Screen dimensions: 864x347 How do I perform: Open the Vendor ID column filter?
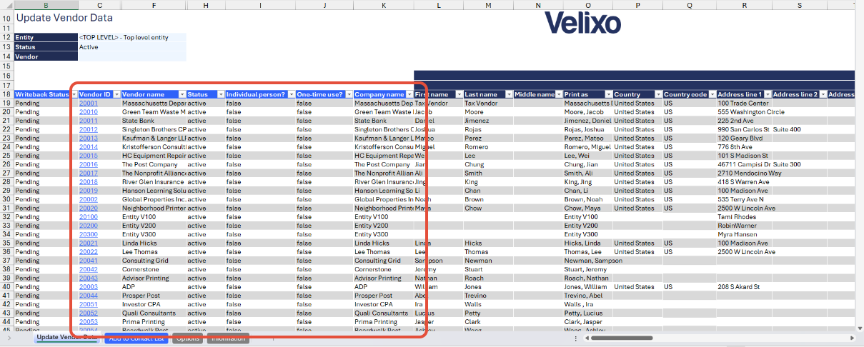(116, 94)
